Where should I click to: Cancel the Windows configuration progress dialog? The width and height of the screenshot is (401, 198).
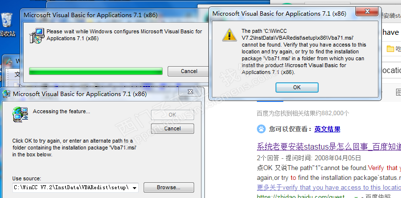(189, 71)
